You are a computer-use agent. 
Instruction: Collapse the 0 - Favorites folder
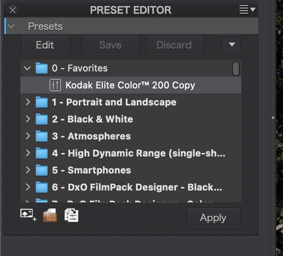click(x=28, y=68)
